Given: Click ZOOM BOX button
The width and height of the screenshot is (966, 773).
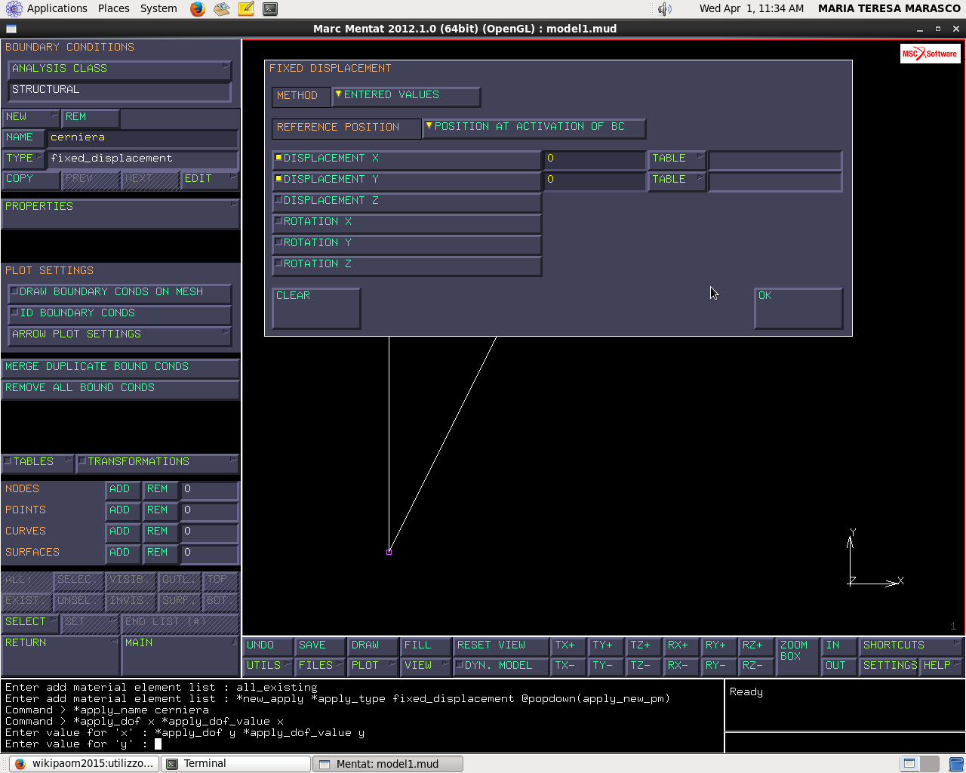Looking at the screenshot, I should click(798, 656).
